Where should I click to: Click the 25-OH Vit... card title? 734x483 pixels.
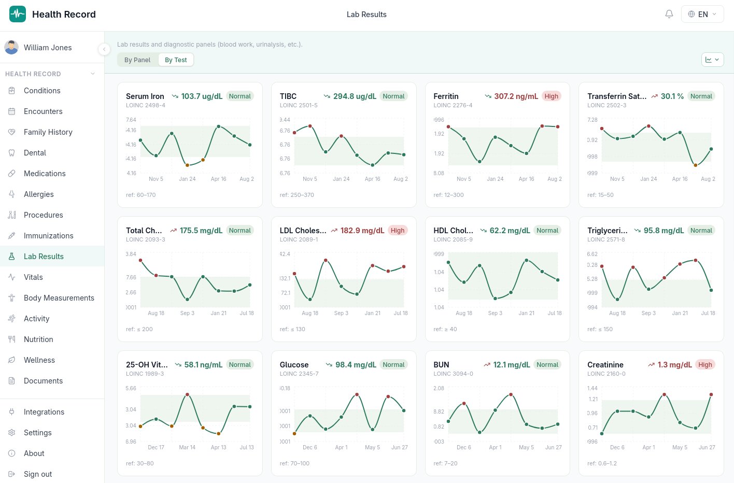[x=147, y=365]
